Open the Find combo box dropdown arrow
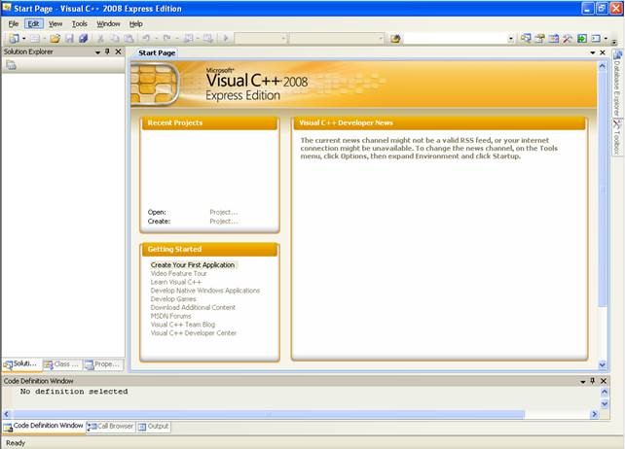The width and height of the screenshot is (625, 449). coord(510,39)
